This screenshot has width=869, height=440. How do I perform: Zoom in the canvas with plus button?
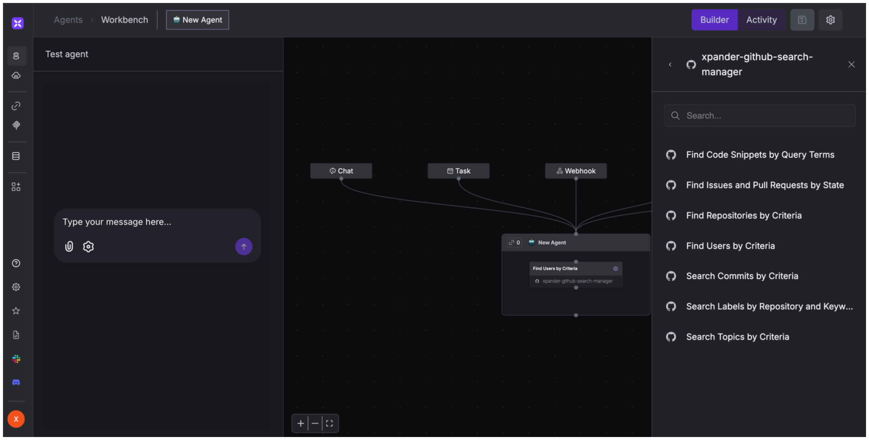(x=301, y=423)
